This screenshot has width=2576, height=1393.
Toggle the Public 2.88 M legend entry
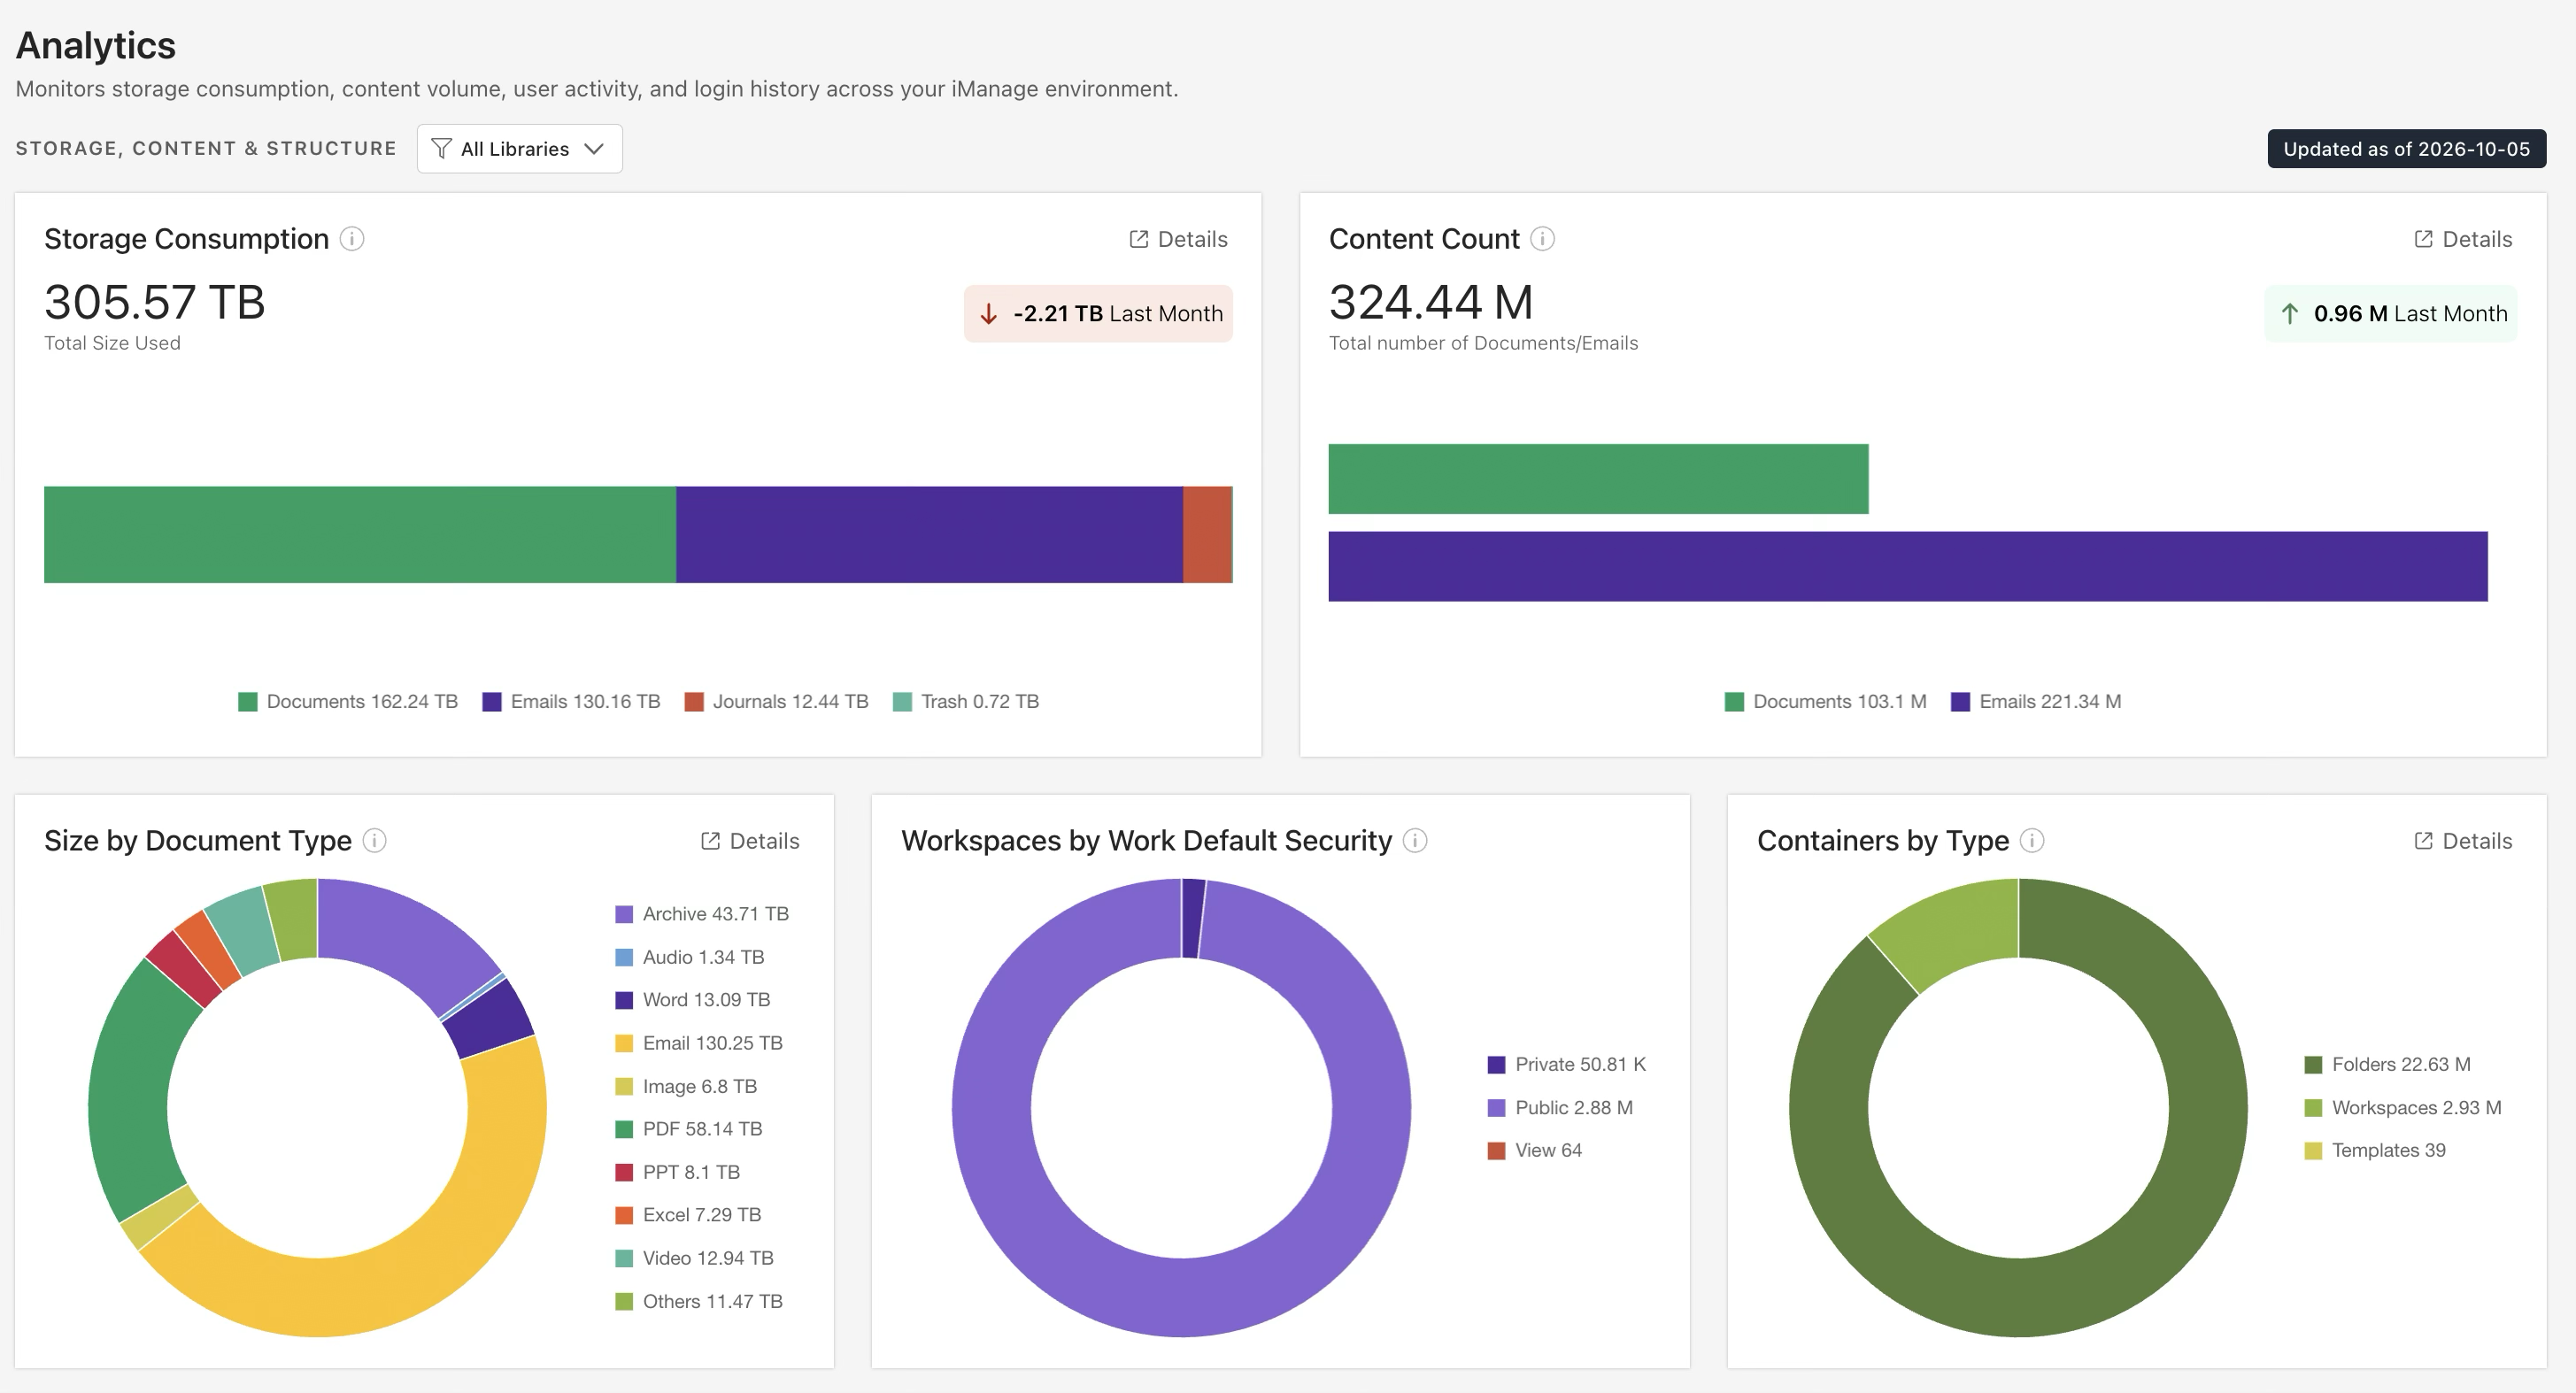click(x=1560, y=1108)
